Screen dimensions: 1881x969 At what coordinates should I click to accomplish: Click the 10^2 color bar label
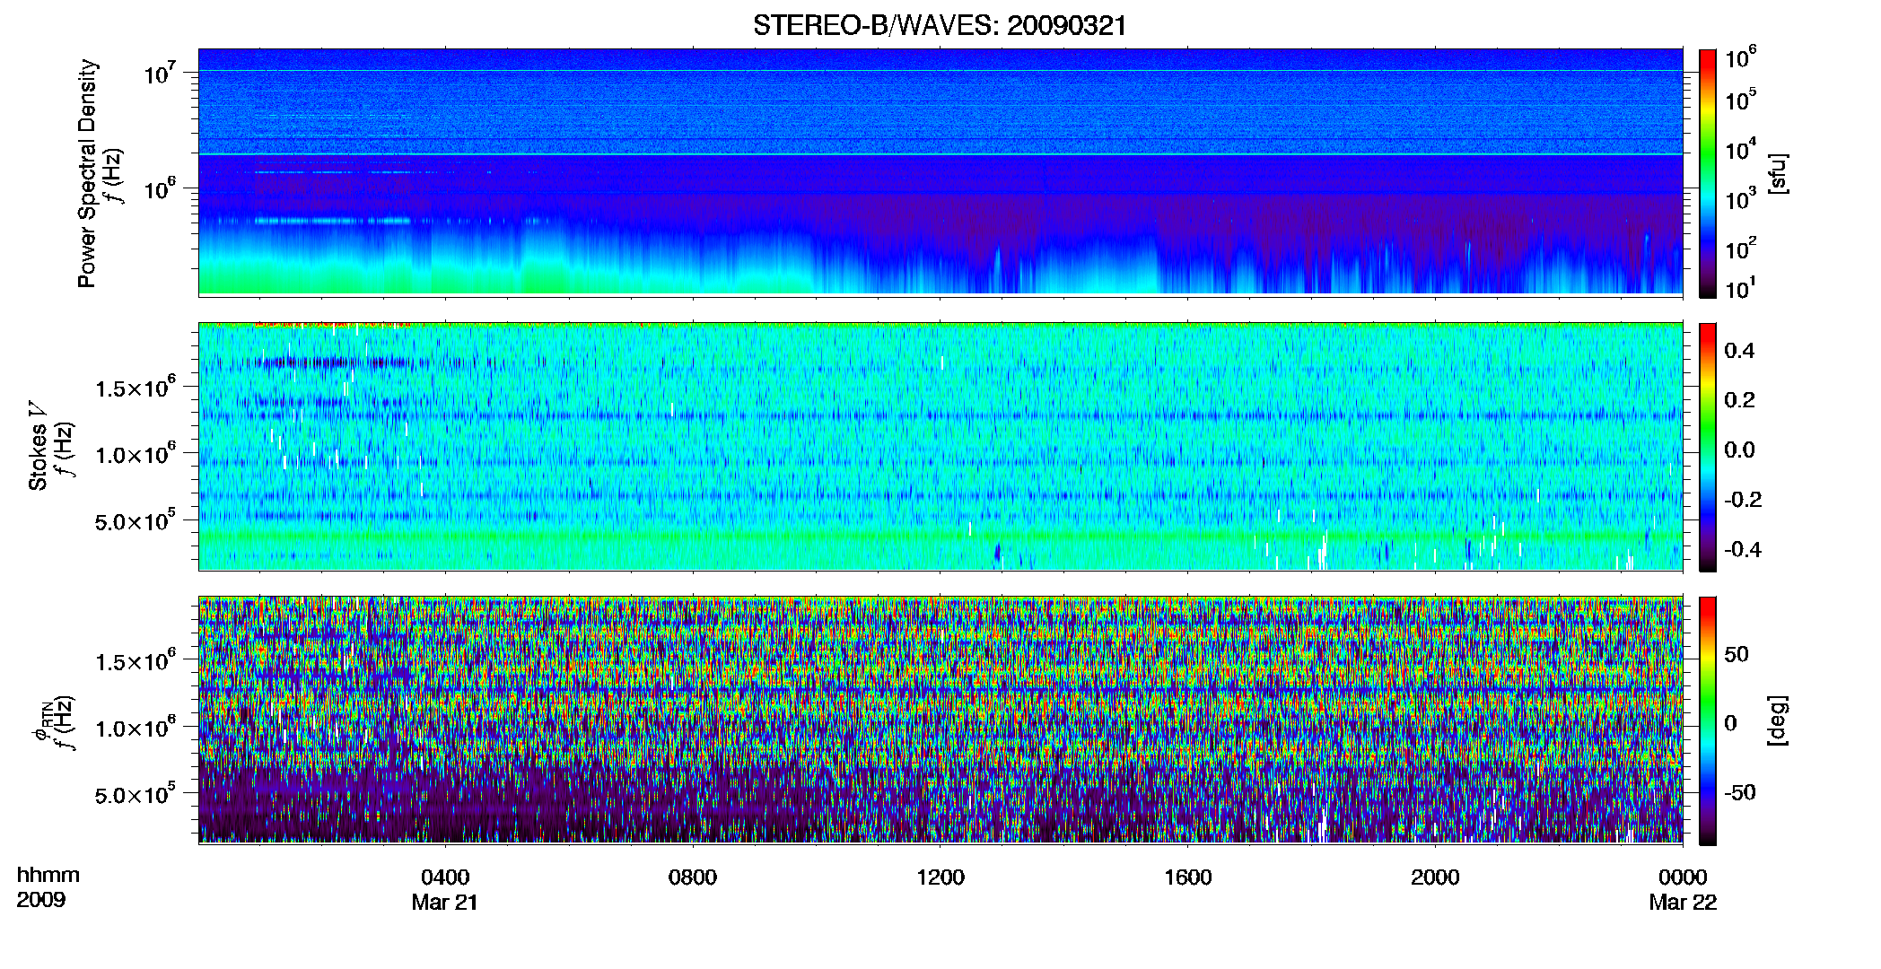tap(1741, 248)
